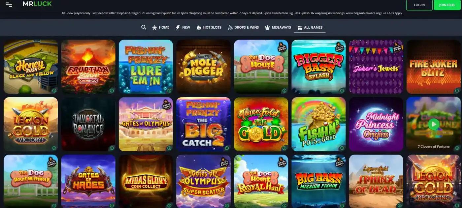Launch Gates of Olympus Super Scatter

tap(204, 181)
